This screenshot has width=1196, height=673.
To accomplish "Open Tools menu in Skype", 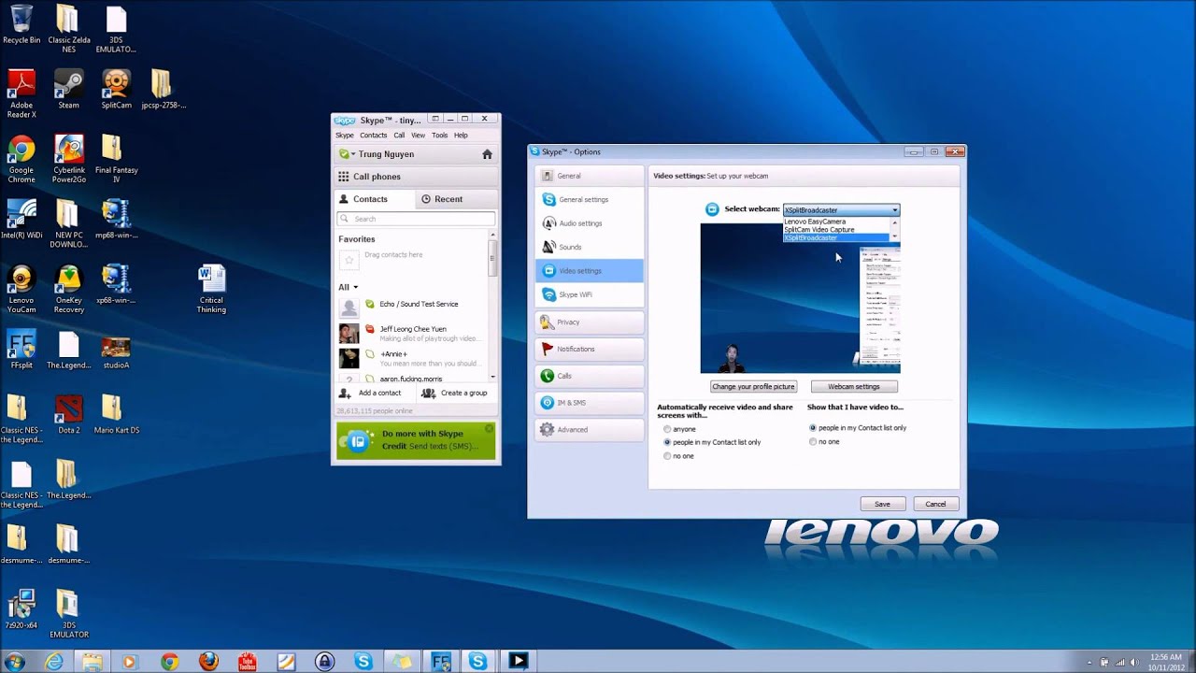I will (439, 136).
